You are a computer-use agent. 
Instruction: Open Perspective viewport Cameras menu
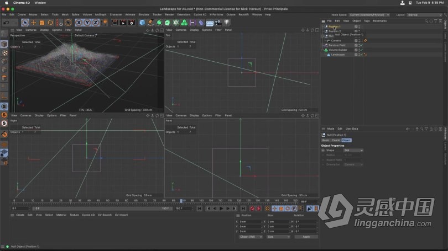(31, 30)
